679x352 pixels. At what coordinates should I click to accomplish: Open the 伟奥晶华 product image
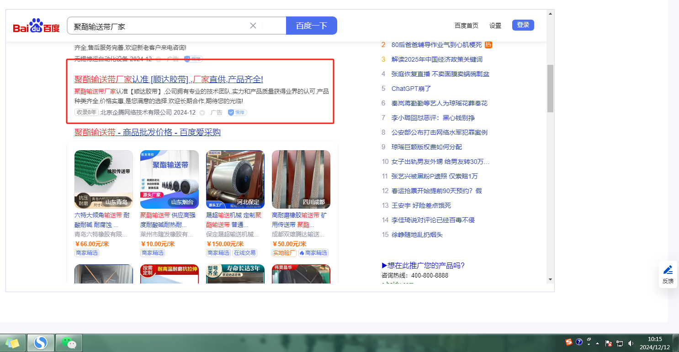pyautogui.click(x=301, y=274)
